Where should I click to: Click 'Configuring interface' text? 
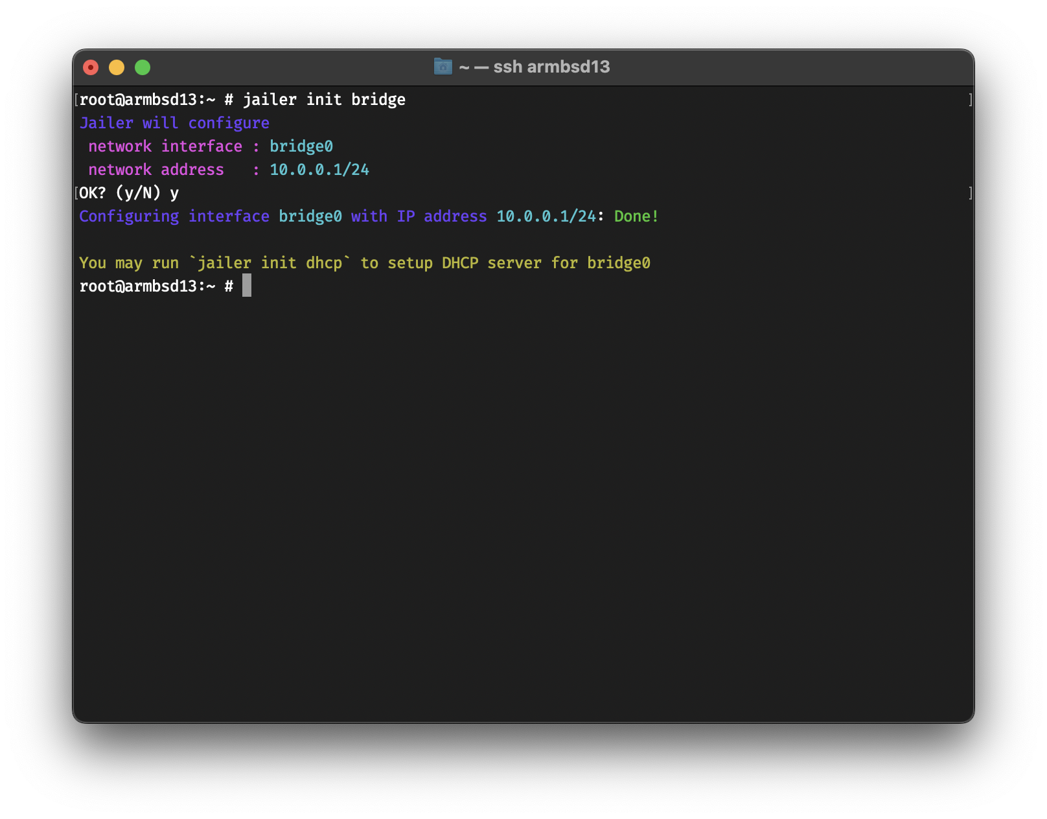174,216
